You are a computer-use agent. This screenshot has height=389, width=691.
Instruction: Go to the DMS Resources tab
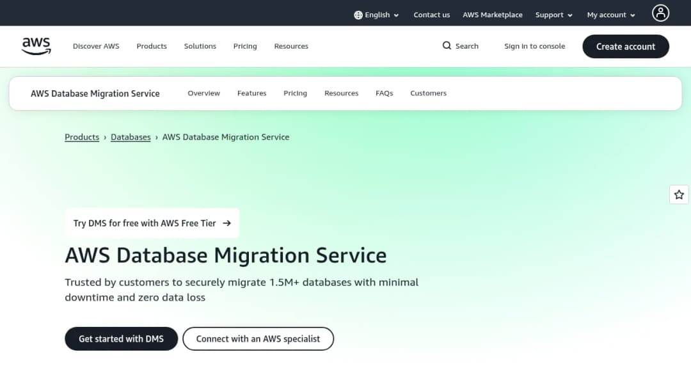[341, 93]
